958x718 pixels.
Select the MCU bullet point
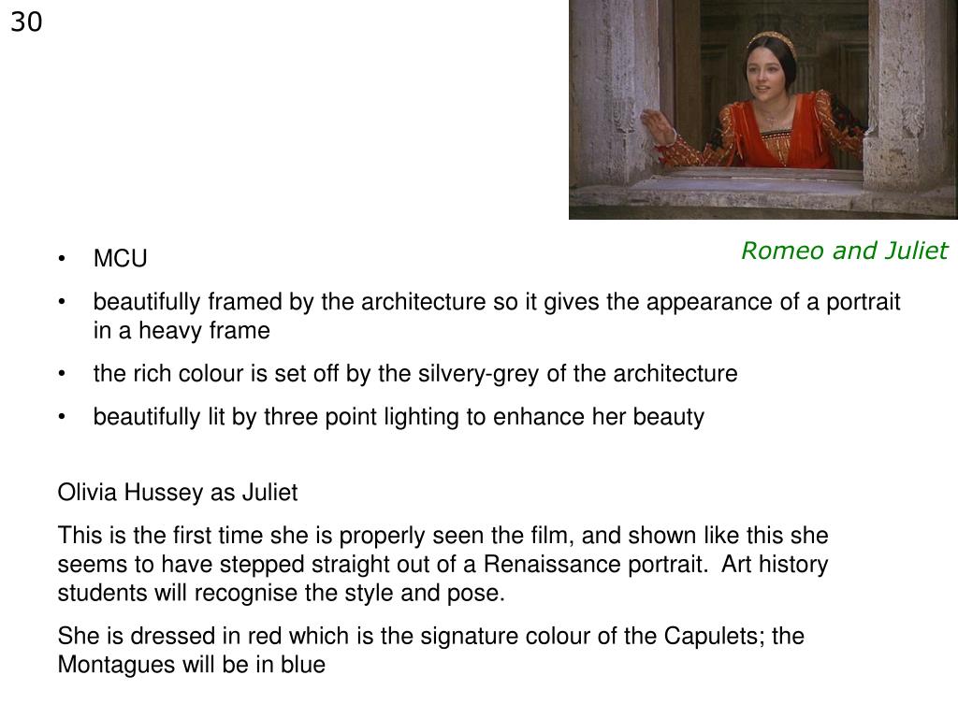[121, 258]
